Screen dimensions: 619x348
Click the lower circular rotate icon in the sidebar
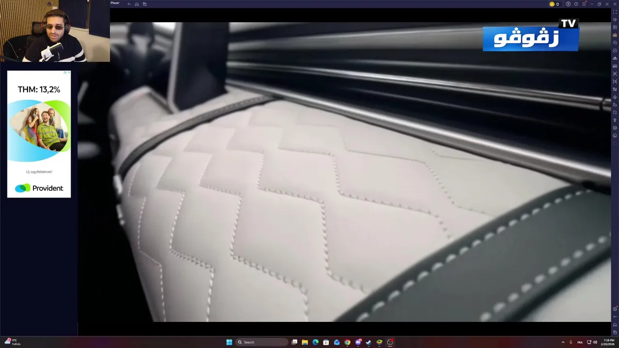point(615,50)
